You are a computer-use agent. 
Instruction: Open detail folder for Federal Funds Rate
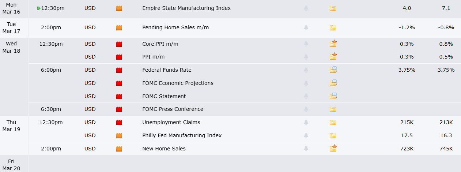(333, 70)
